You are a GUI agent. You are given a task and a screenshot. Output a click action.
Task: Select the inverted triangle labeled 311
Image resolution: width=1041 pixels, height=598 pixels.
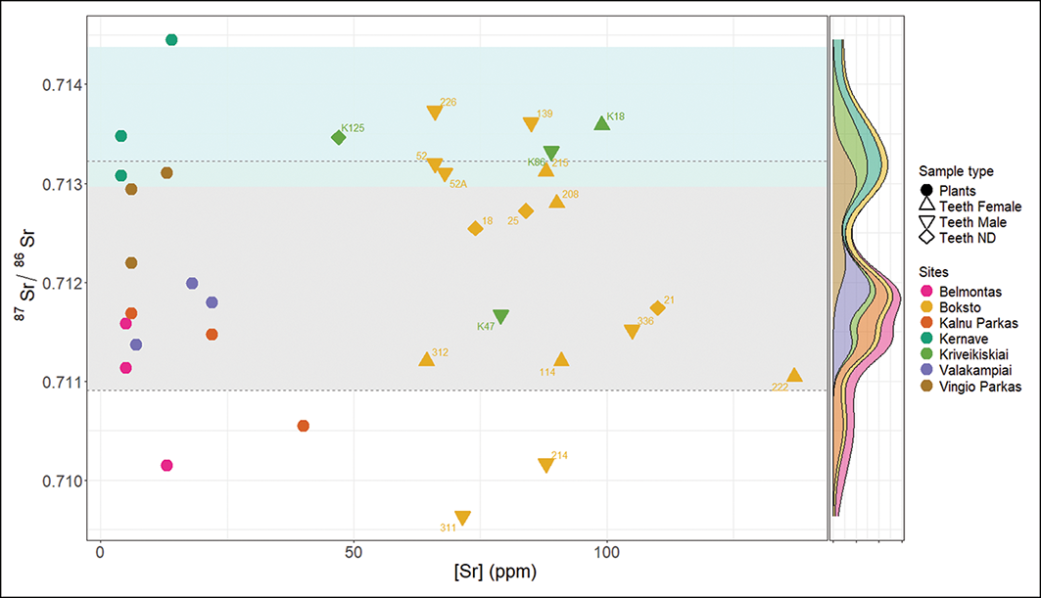pyautogui.click(x=463, y=519)
